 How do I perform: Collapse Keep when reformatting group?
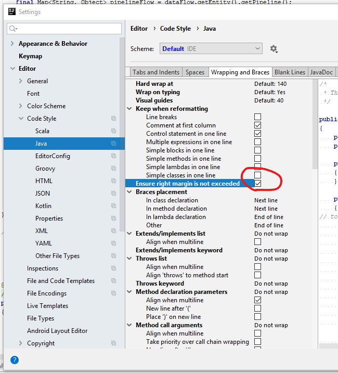point(129,109)
